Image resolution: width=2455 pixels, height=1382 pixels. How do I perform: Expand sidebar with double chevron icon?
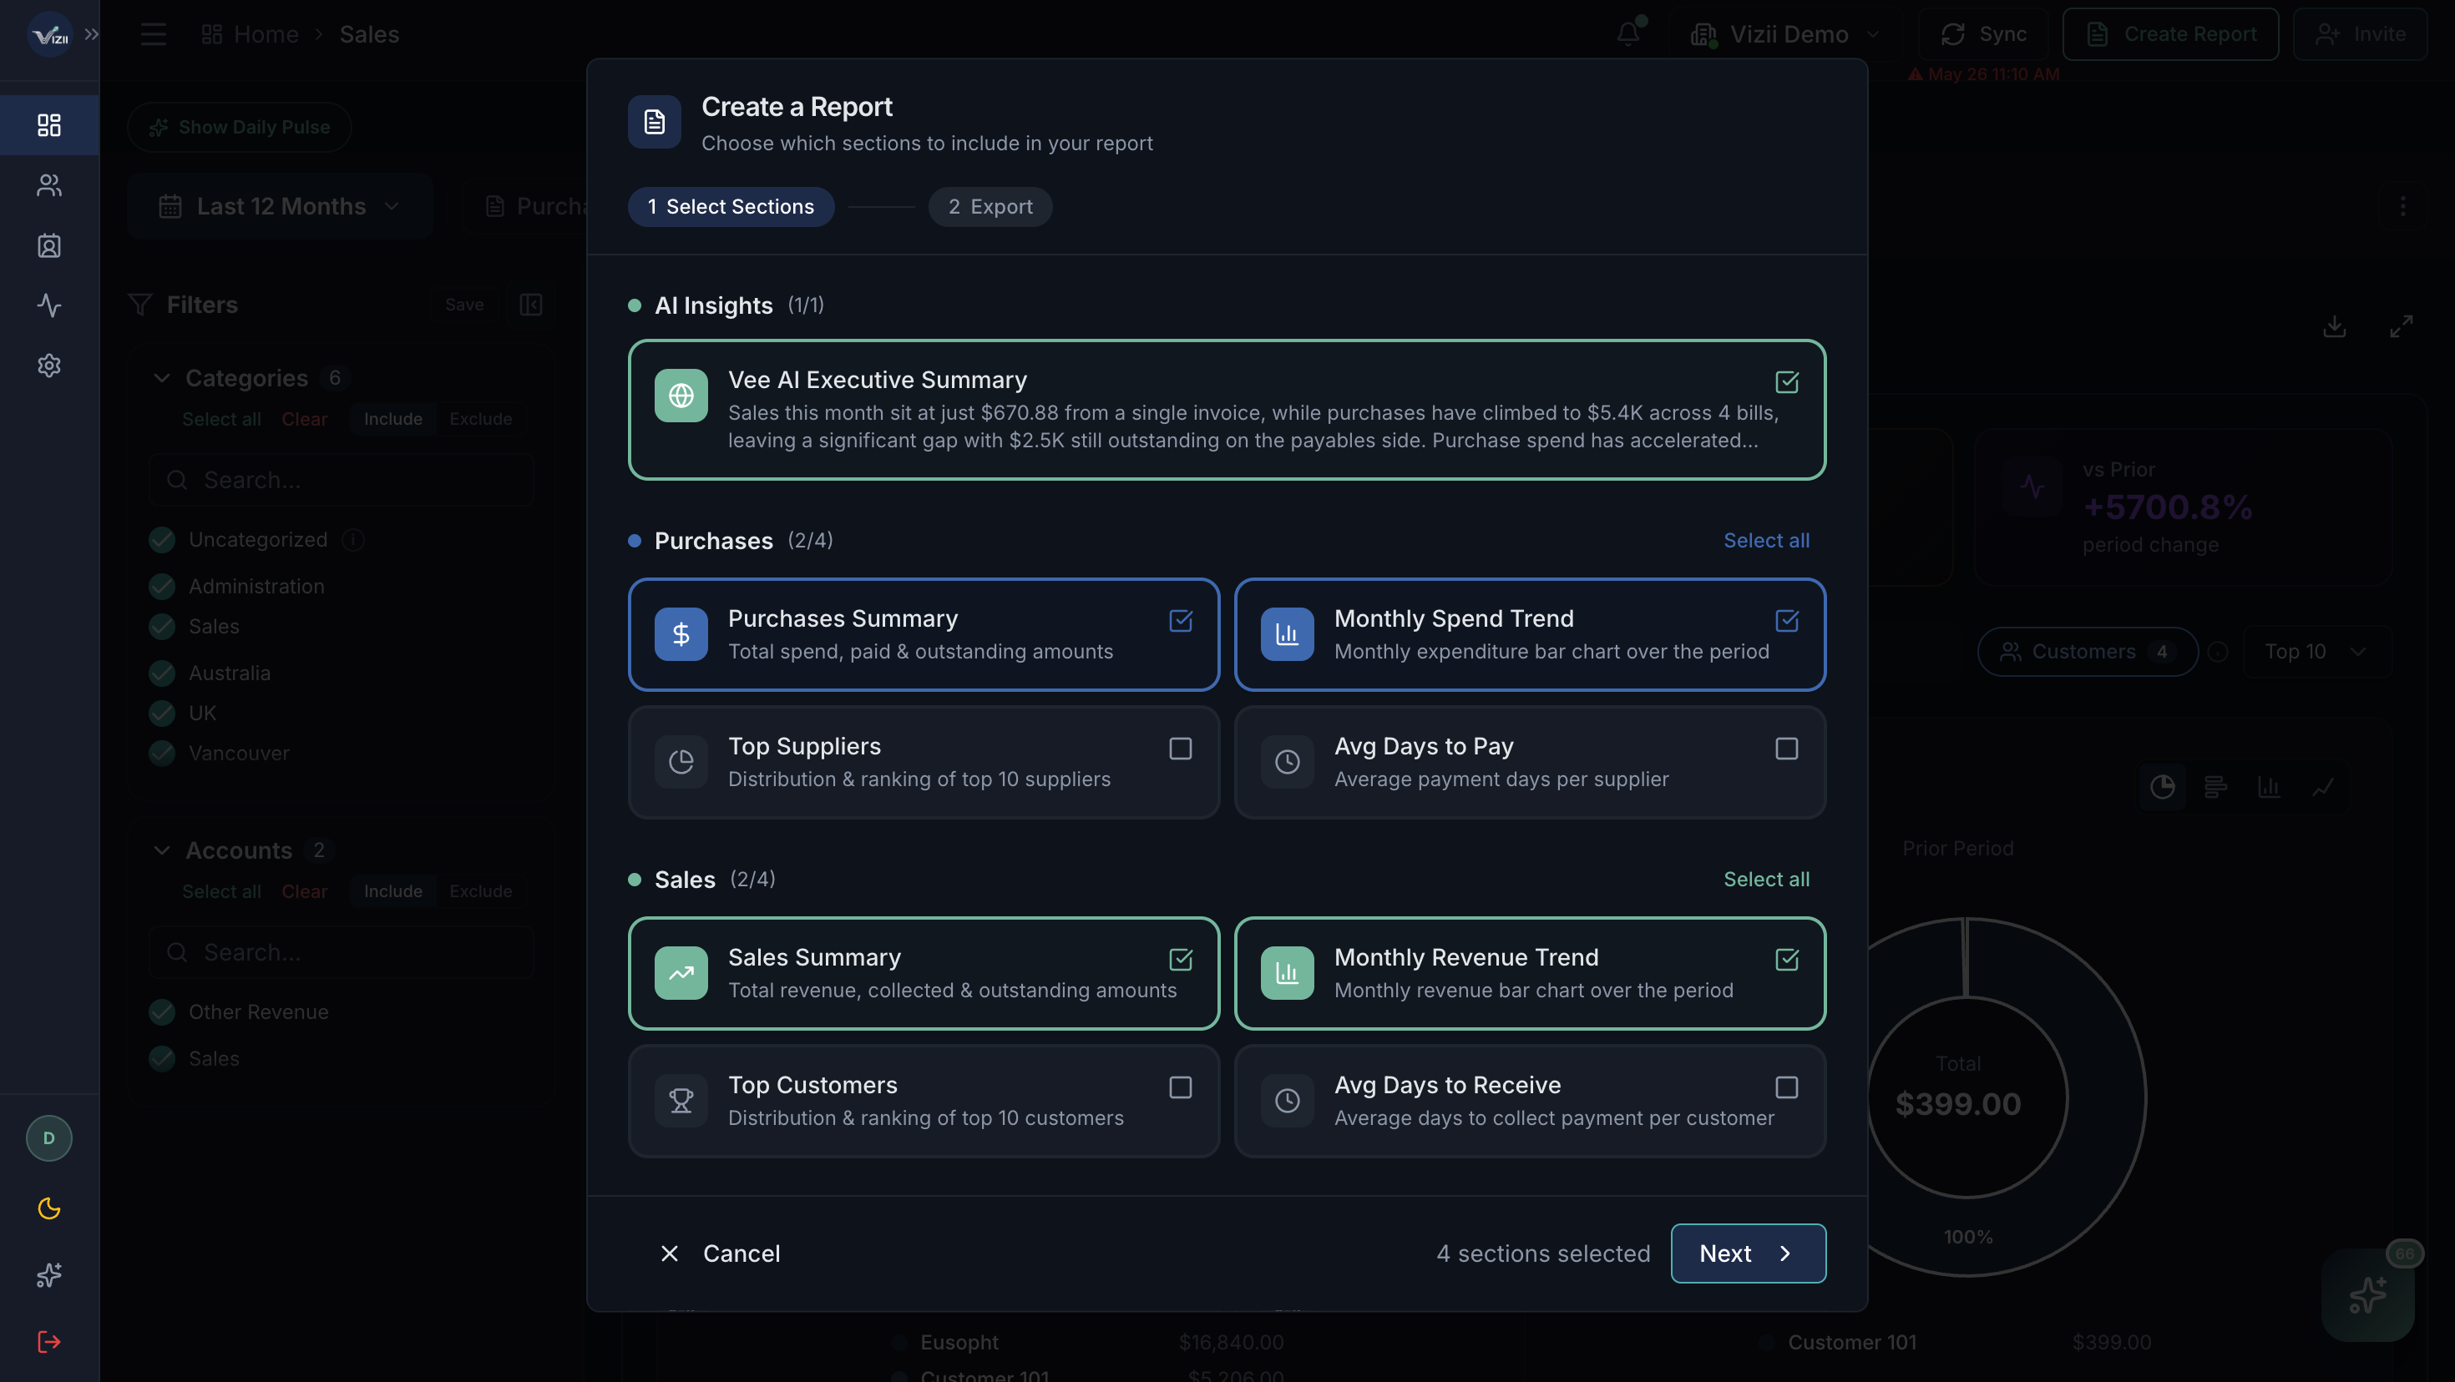(92, 34)
